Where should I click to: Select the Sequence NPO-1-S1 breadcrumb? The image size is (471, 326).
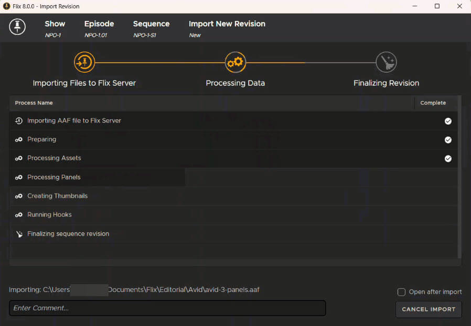pyautogui.click(x=151, y=28)
